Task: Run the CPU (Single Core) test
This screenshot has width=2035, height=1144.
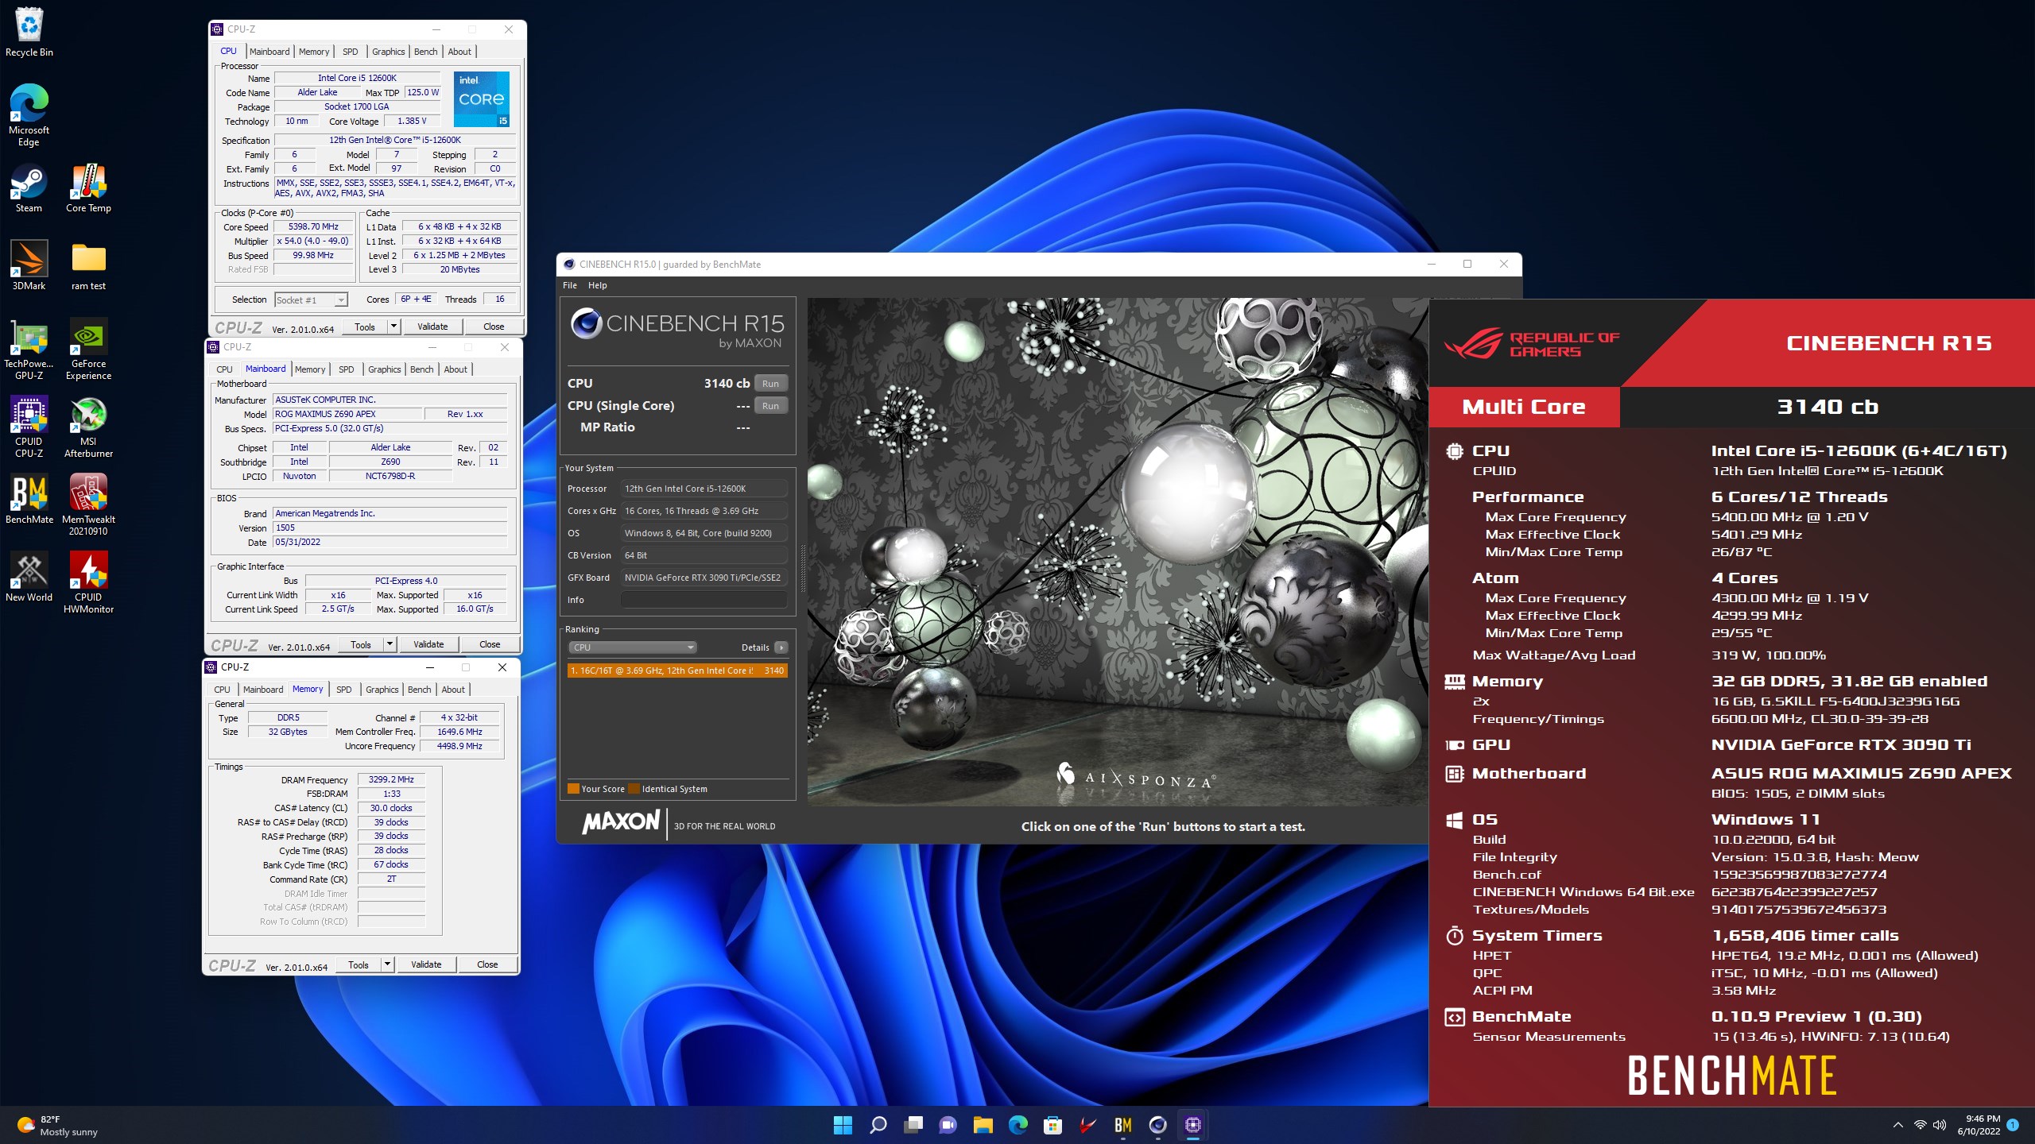Action: [x=770, y=406]
